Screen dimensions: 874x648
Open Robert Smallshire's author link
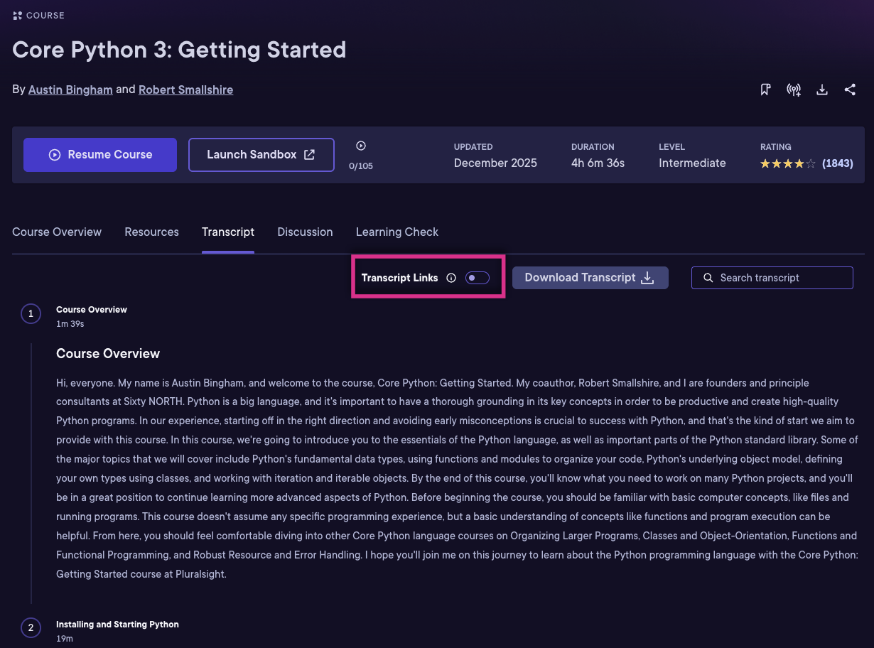pos(185,90)
